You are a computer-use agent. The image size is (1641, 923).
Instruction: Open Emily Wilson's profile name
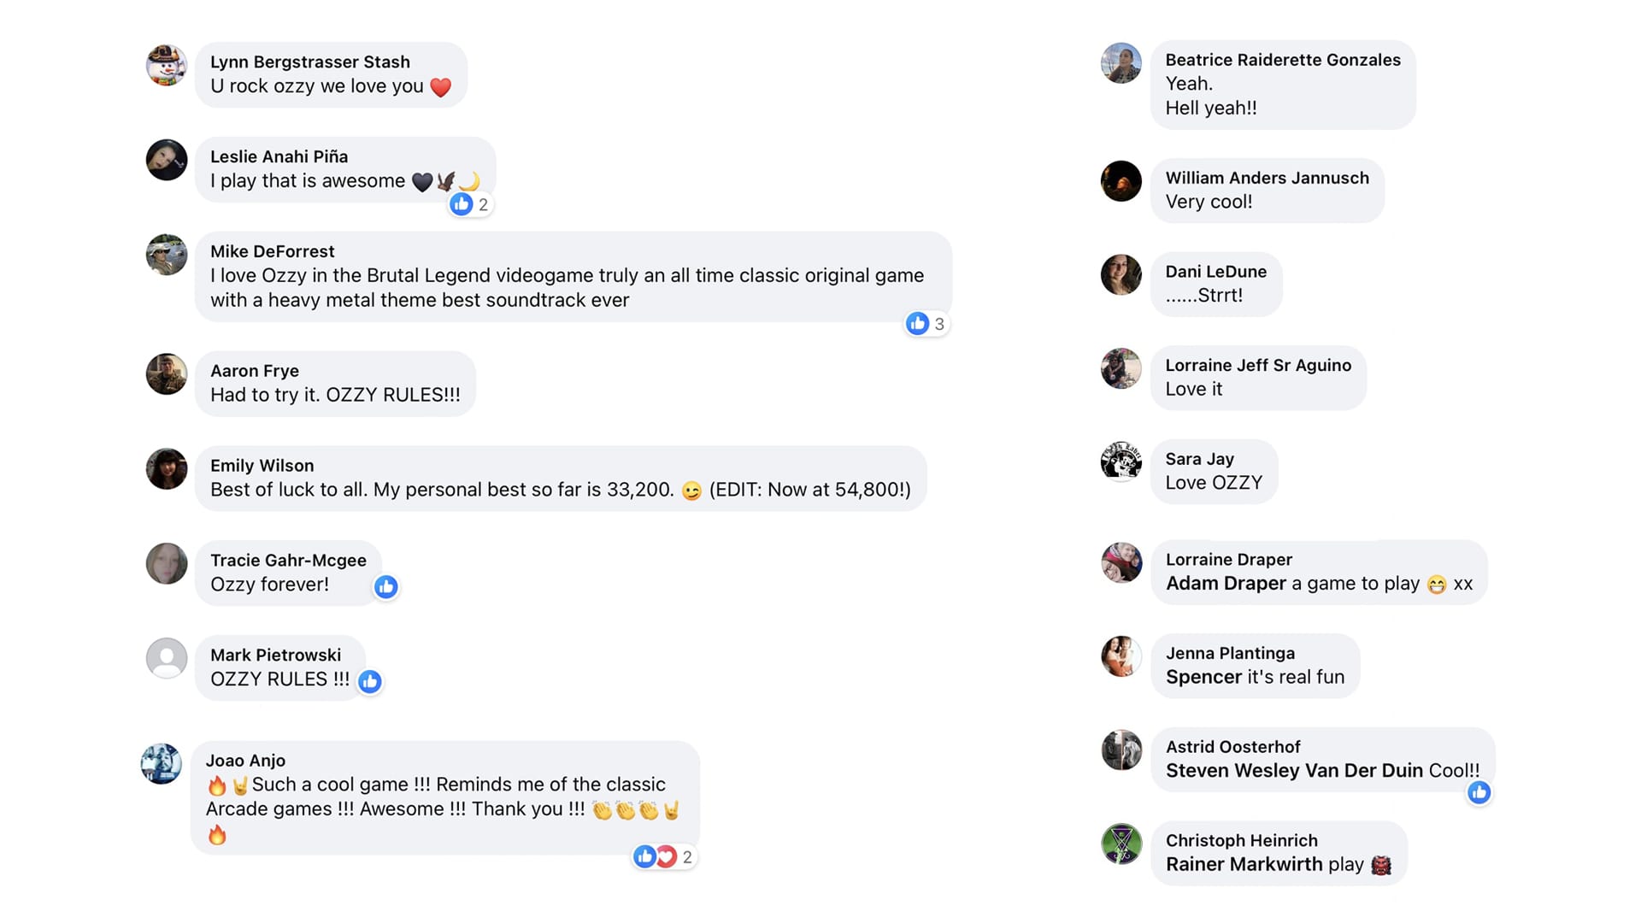coord(262,466)
